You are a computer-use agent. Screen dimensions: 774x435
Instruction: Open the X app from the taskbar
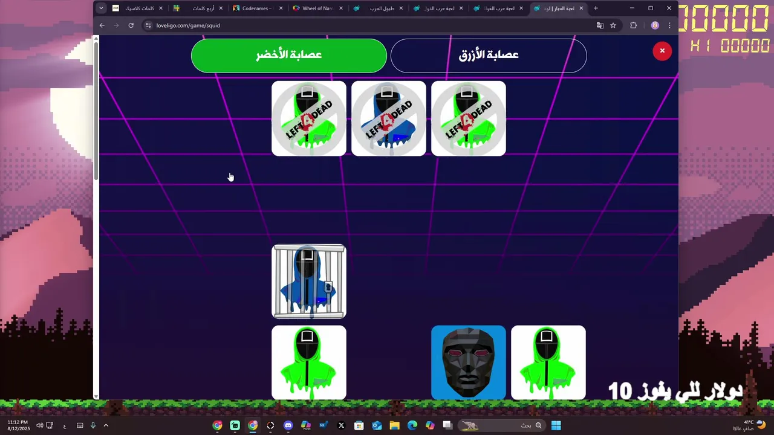click(x=341, y=425)
